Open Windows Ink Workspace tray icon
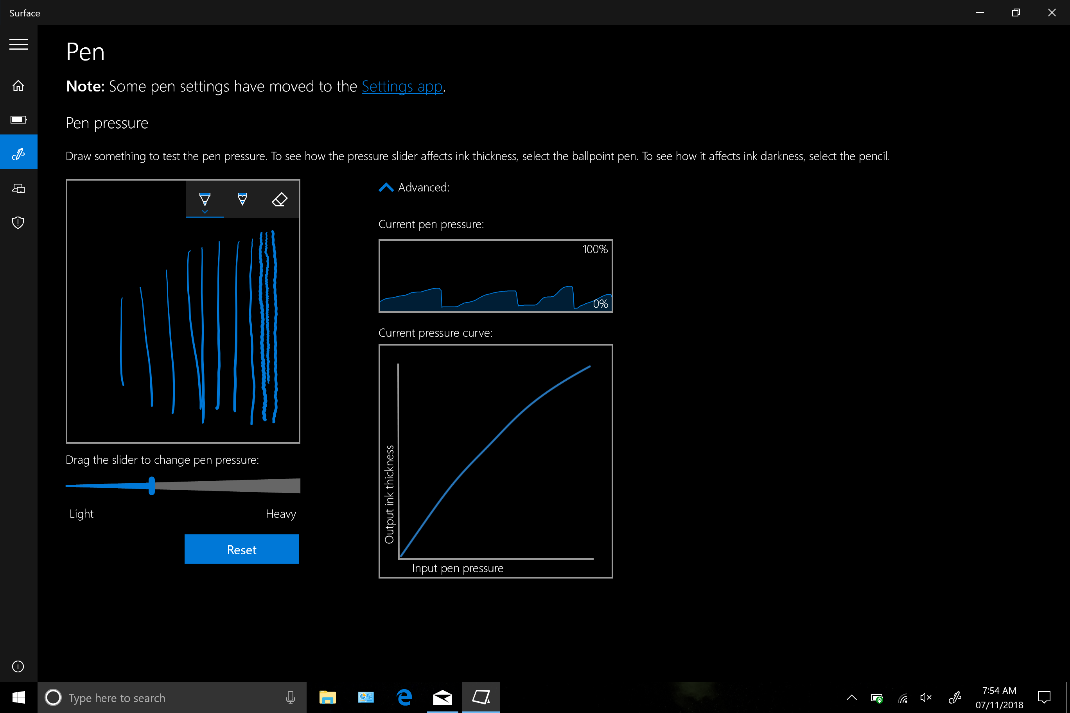 [x=955, y=697]
